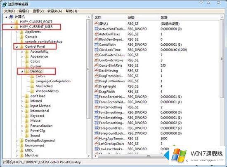Click the WindowMetrics folder icon
Image resolution: width=227 pixels, height=167 pixels.
point(32,91)
